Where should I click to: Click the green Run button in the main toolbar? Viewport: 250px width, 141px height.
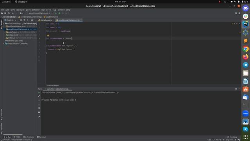click(x=56, y=13)
